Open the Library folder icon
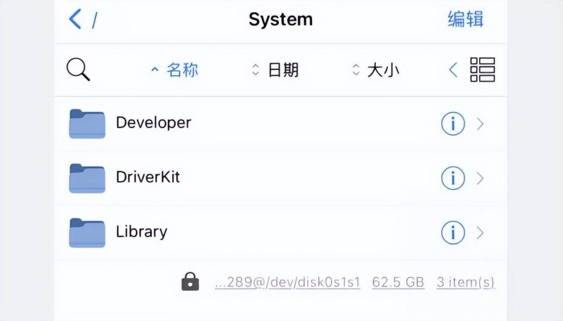The height and width of the screenshot is (321, 563). [x=87, y=233]
